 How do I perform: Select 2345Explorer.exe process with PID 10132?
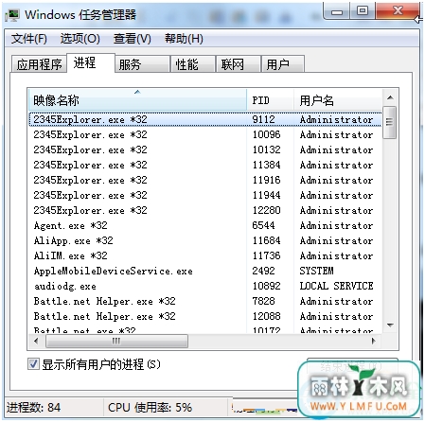coord(205,149)
